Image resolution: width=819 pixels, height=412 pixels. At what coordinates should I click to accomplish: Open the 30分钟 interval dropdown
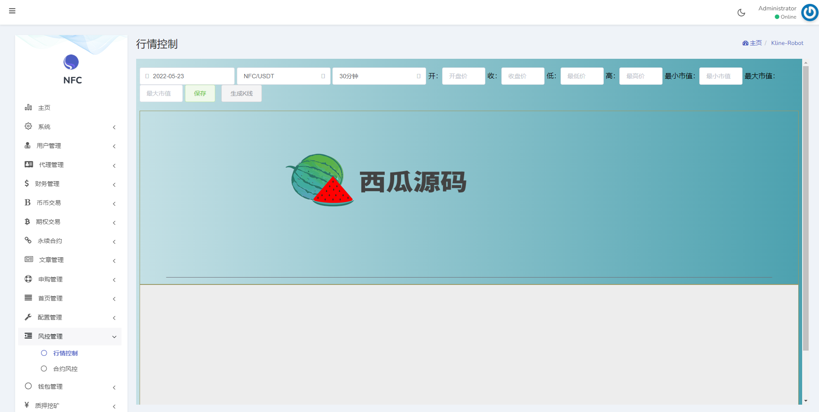click(379, 76)
